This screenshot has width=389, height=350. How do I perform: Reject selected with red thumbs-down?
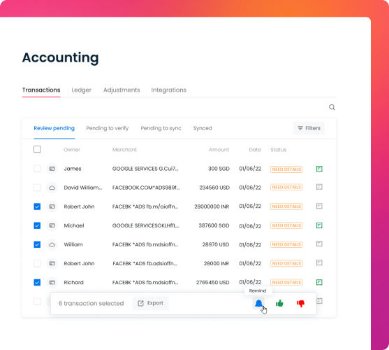[x=300, y=304]
